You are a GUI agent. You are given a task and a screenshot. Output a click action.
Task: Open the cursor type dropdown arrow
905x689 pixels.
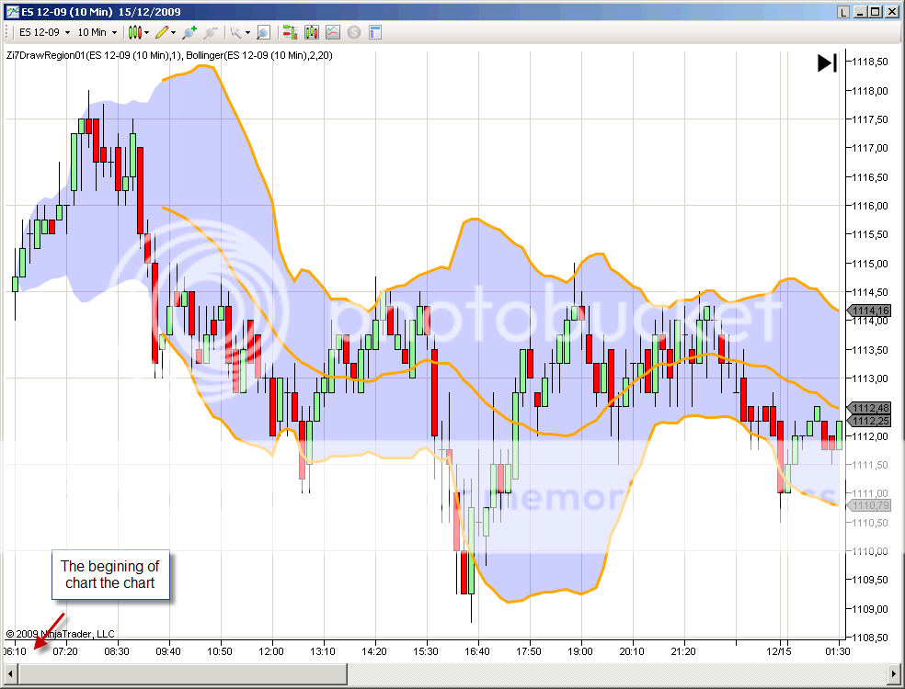coord(247,32)
